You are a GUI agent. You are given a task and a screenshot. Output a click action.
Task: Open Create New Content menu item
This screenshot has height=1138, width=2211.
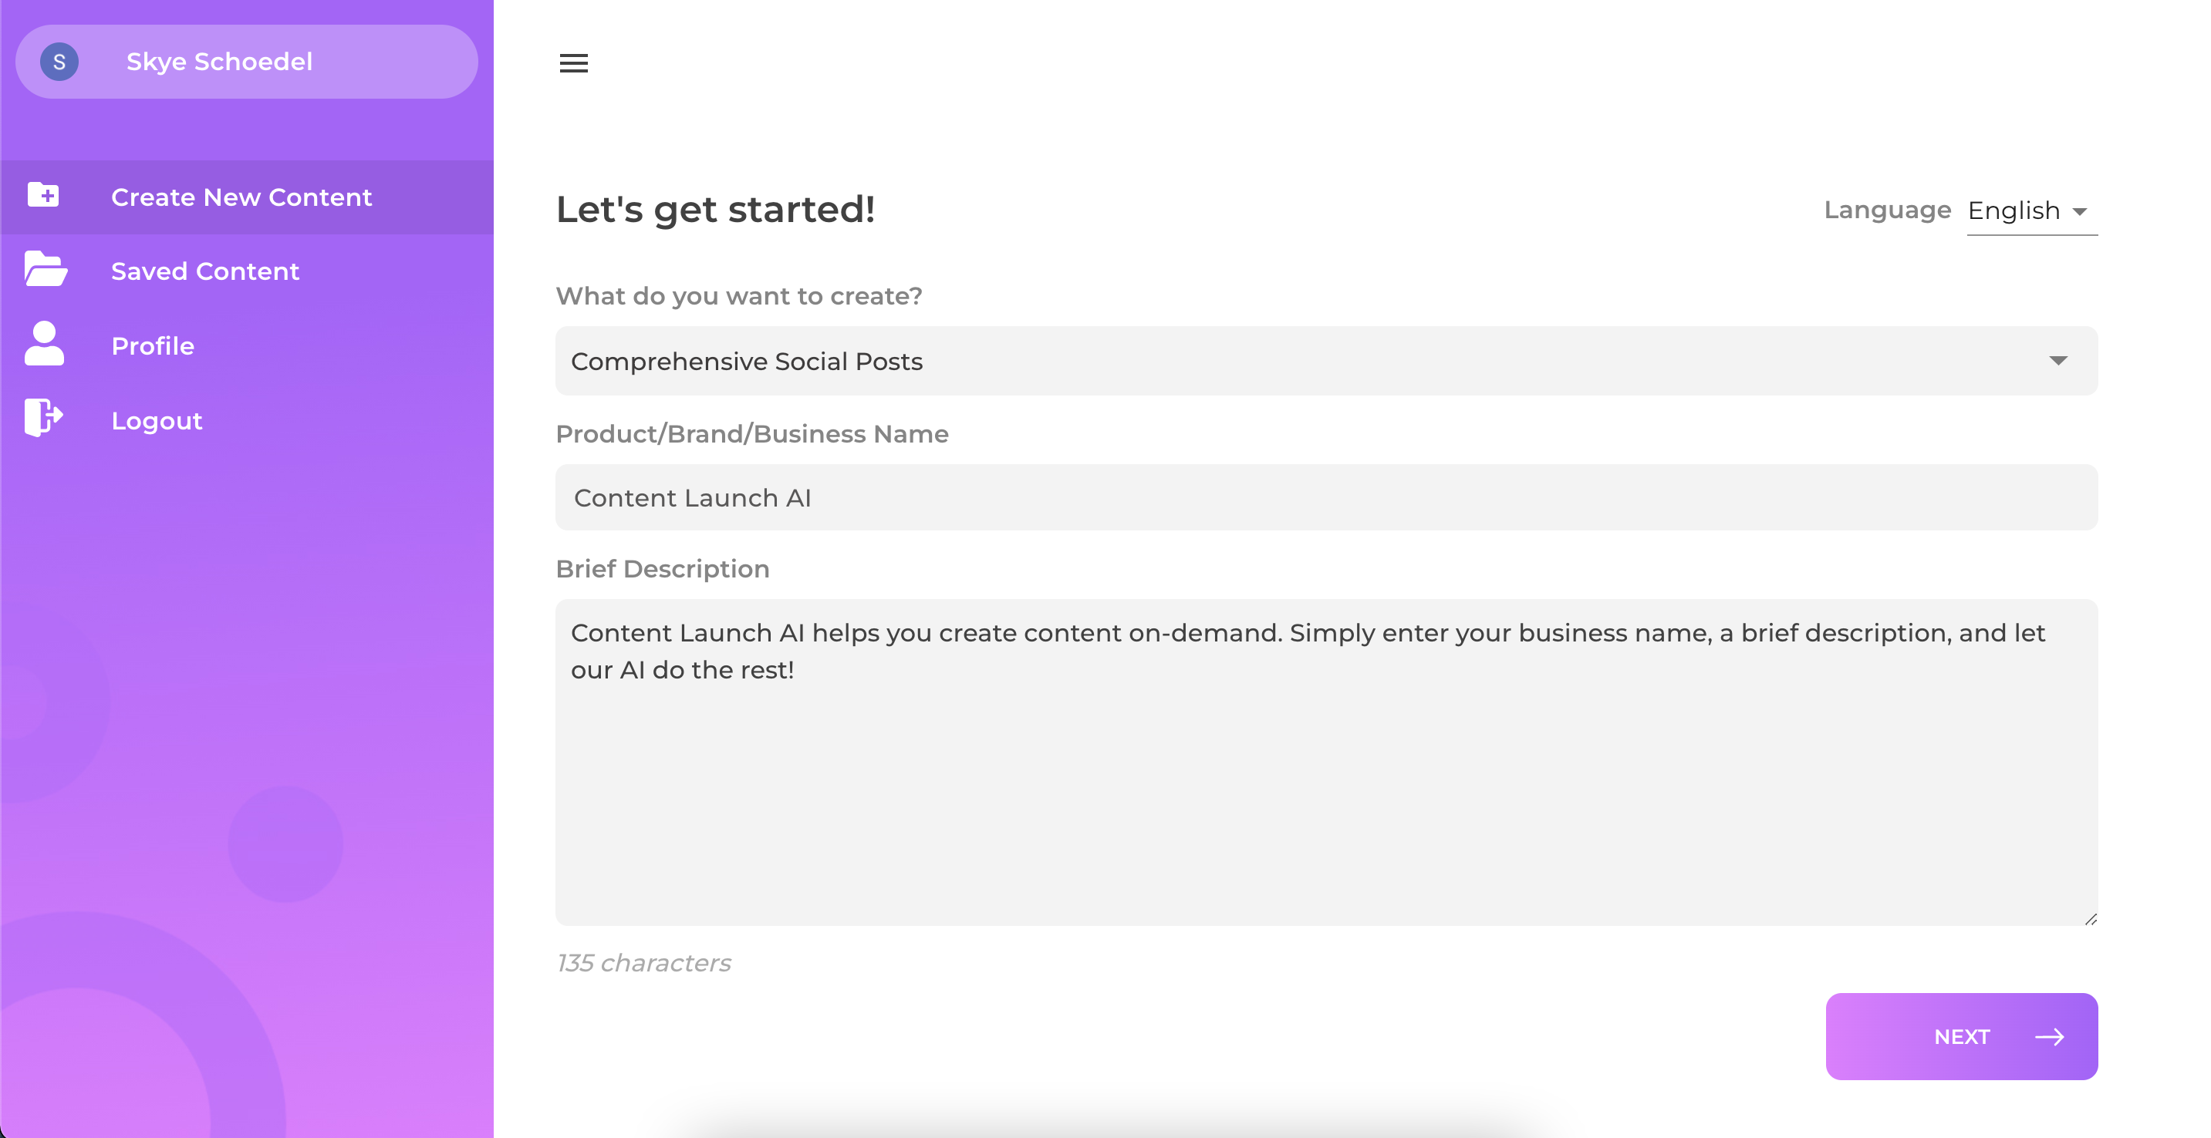[x=241, y=197]
